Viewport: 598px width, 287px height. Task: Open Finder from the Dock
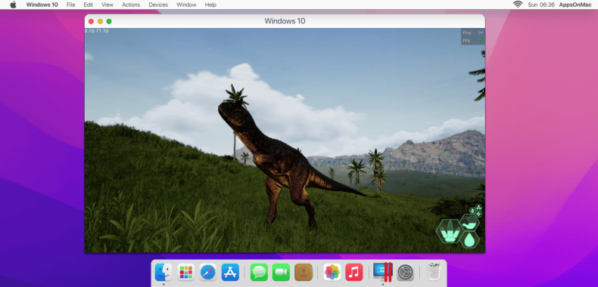coord(164,272)
